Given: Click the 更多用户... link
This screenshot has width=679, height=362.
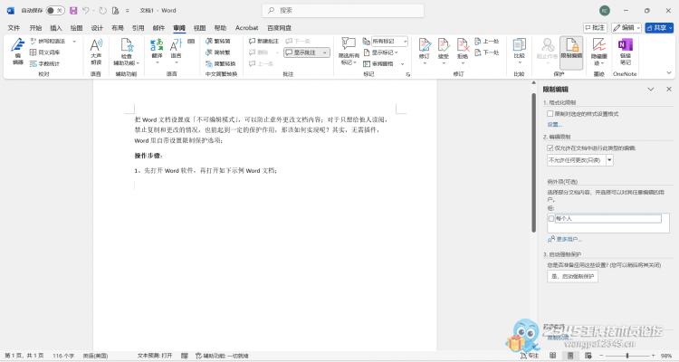Looking at the screenshot, I should pyautogui.click(x=569, y=239).
